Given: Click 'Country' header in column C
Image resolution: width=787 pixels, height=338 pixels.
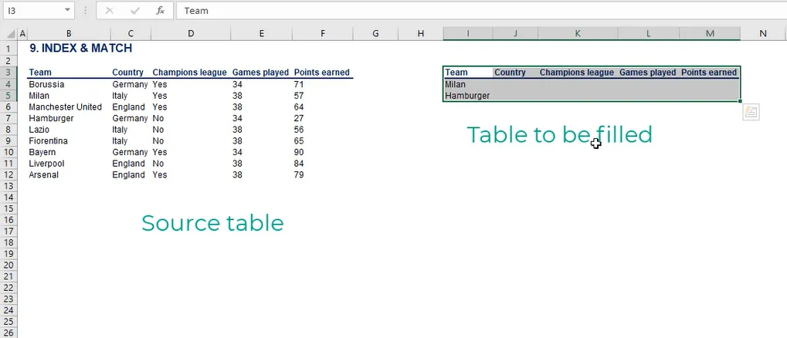Looking at the screenshot, I should (127, 73).
